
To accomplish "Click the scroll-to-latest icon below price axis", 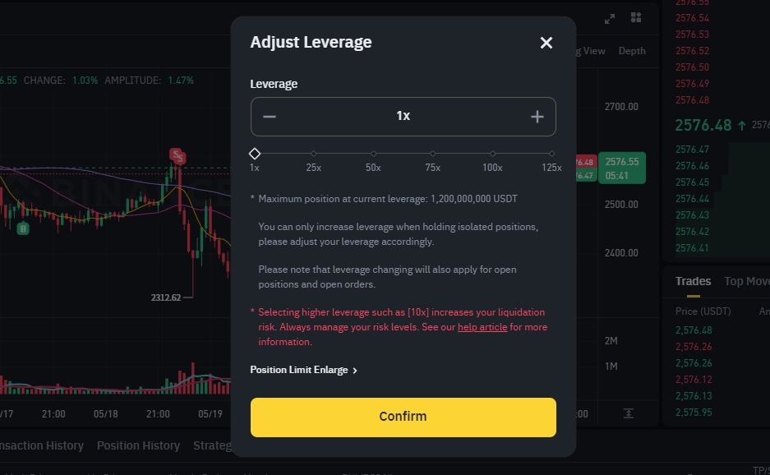I will coord(629,413).
